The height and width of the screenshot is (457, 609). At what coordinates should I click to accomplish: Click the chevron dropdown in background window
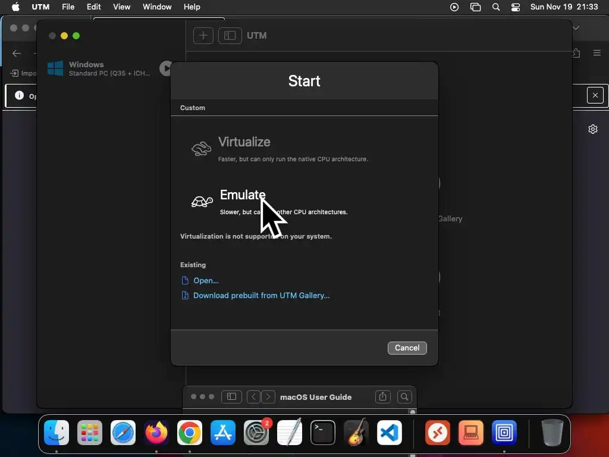[576, 27]
